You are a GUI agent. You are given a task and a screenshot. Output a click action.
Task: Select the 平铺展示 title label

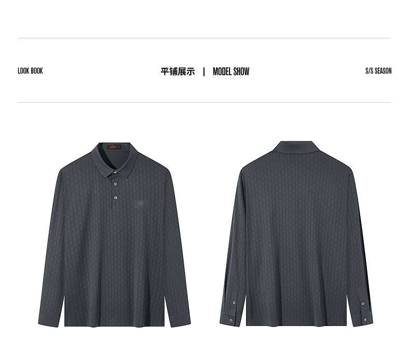point(177,72)
